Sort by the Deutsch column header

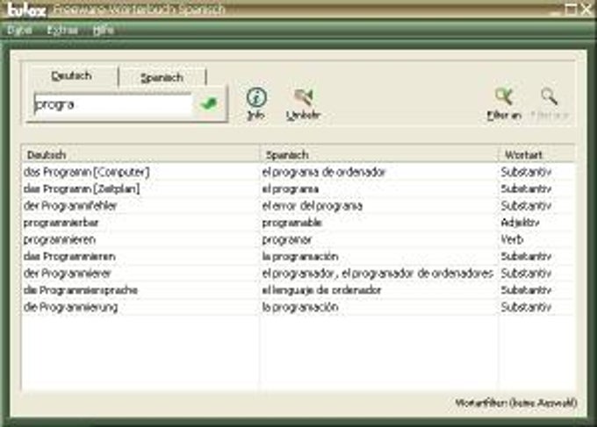click(x=140, y=154)
